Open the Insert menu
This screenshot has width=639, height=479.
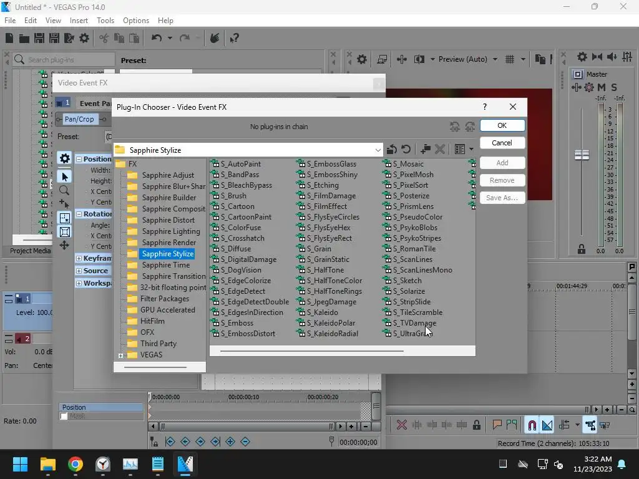79,21
